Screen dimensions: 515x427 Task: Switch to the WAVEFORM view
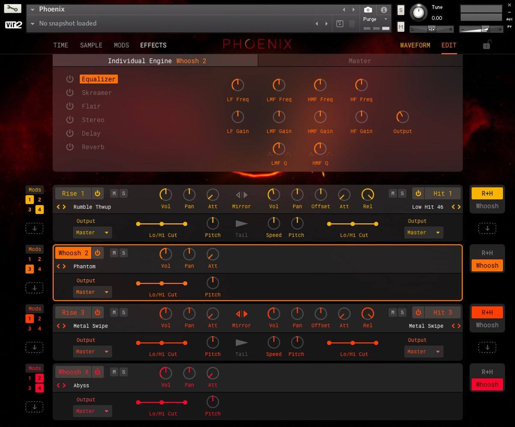tap(415, 45)
